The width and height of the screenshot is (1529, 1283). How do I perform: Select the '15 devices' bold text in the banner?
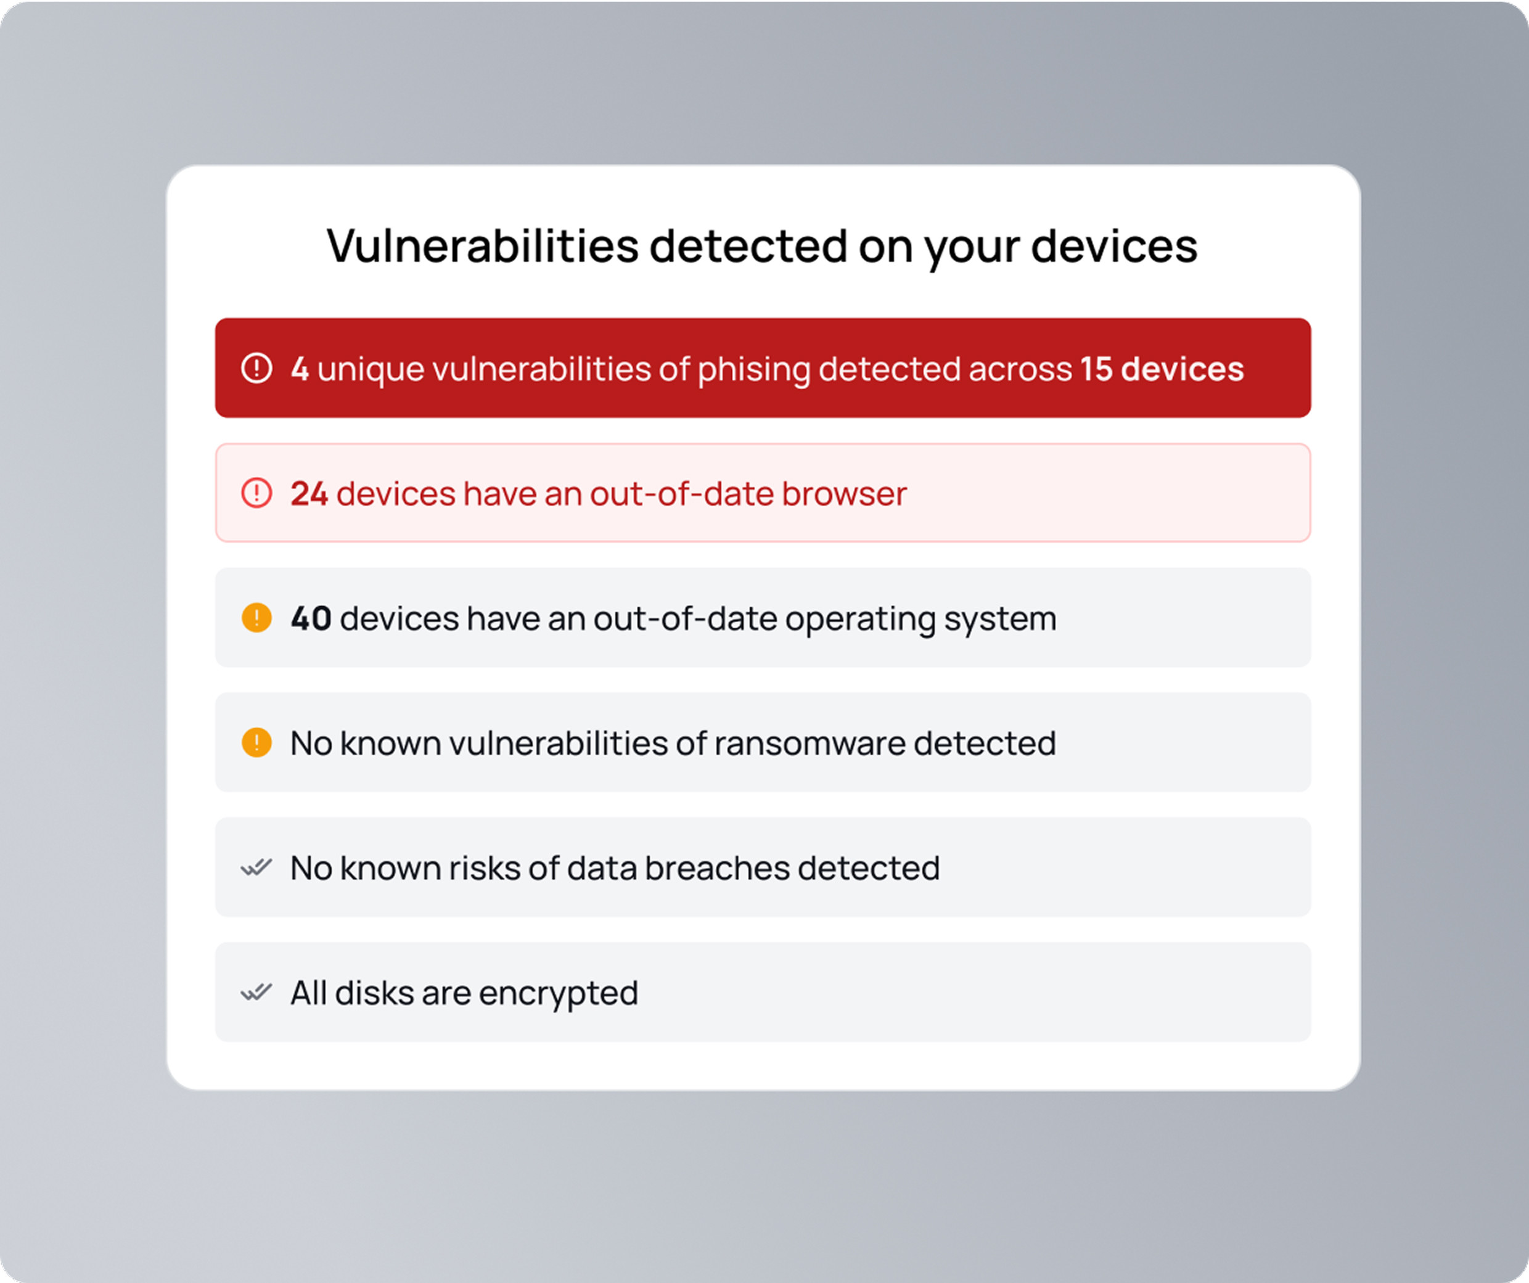coord(1162,369)
